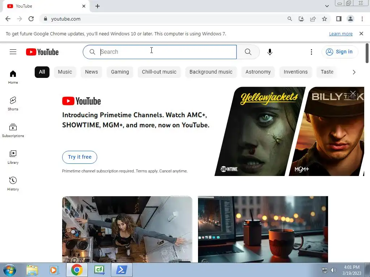
Task: Dismiss the Primetime Channels promo banner
Action: coord(353,93)
